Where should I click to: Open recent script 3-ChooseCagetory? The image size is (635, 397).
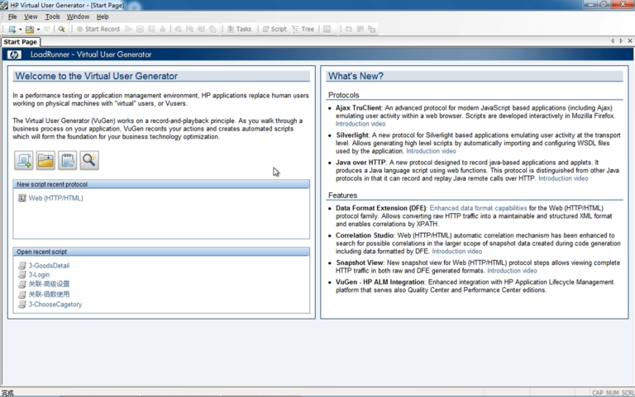tap(55, 305)
